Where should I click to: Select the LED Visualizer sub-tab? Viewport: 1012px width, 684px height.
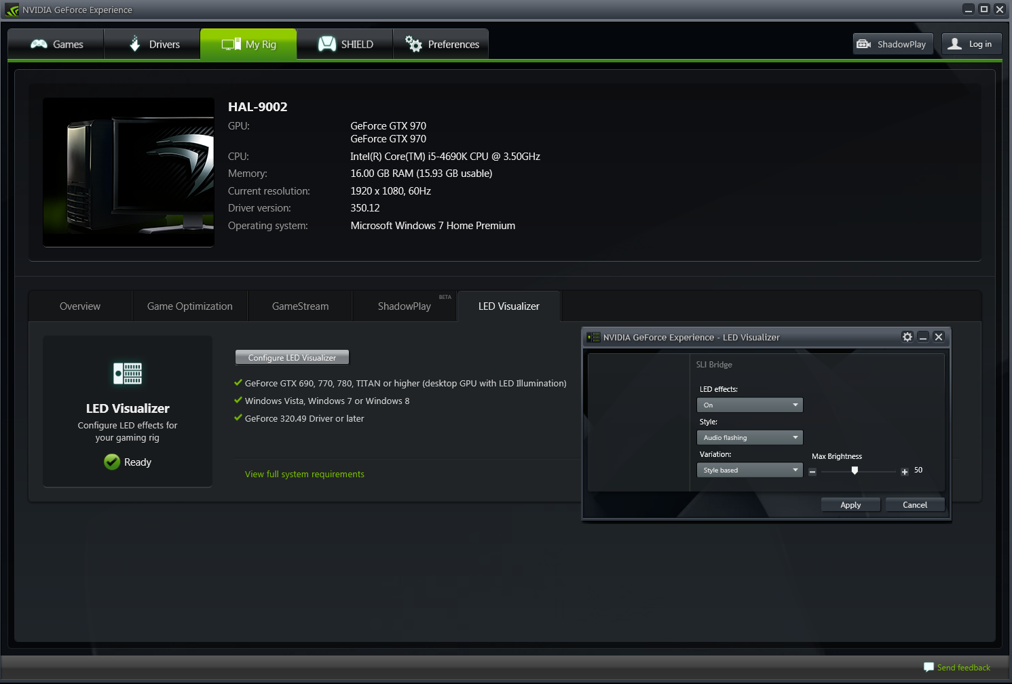509,306
